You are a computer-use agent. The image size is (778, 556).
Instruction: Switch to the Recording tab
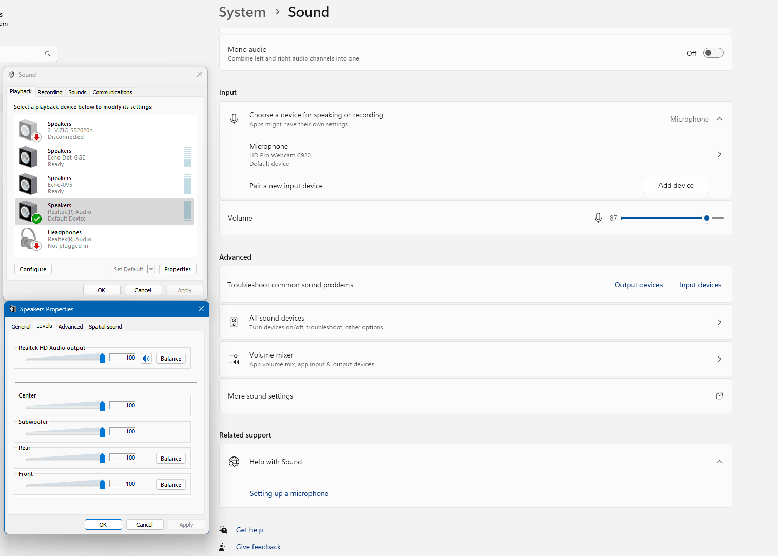50,92
